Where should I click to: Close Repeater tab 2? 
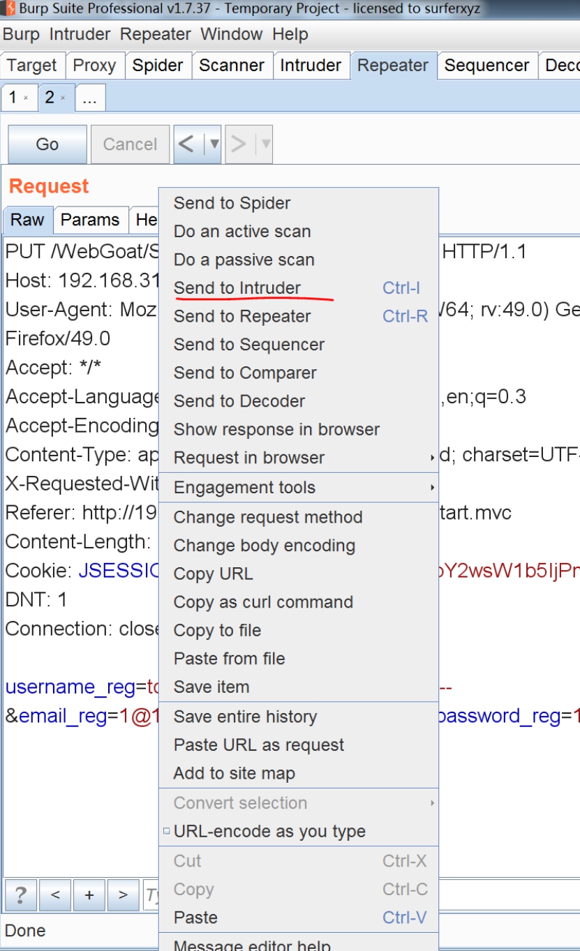[63, 98]
